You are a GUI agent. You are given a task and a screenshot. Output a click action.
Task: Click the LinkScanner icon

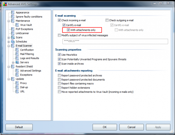pyautogui.click(x=13, y=33)
